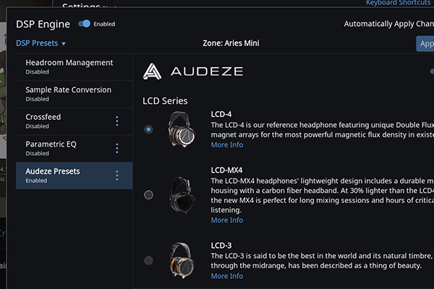Open Sample Rate Conversion settings
The height and width of the screenshot is (289, 434).
pos(68,93)
